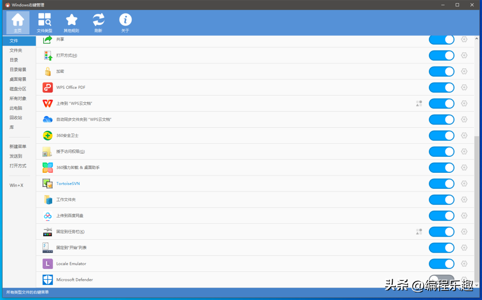This screenshot has height=300, width=482.
Task: Click 自动同步文件夹到 WPS云文档 label
Action: 84,119
